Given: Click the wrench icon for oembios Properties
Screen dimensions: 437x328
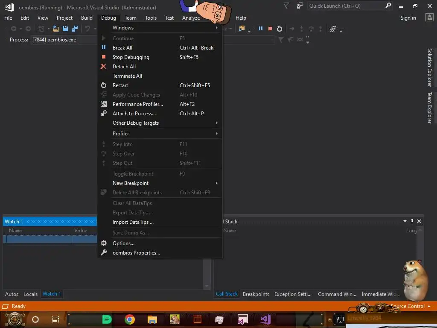Looking at the screenshot, I should [x=104, y=252].
